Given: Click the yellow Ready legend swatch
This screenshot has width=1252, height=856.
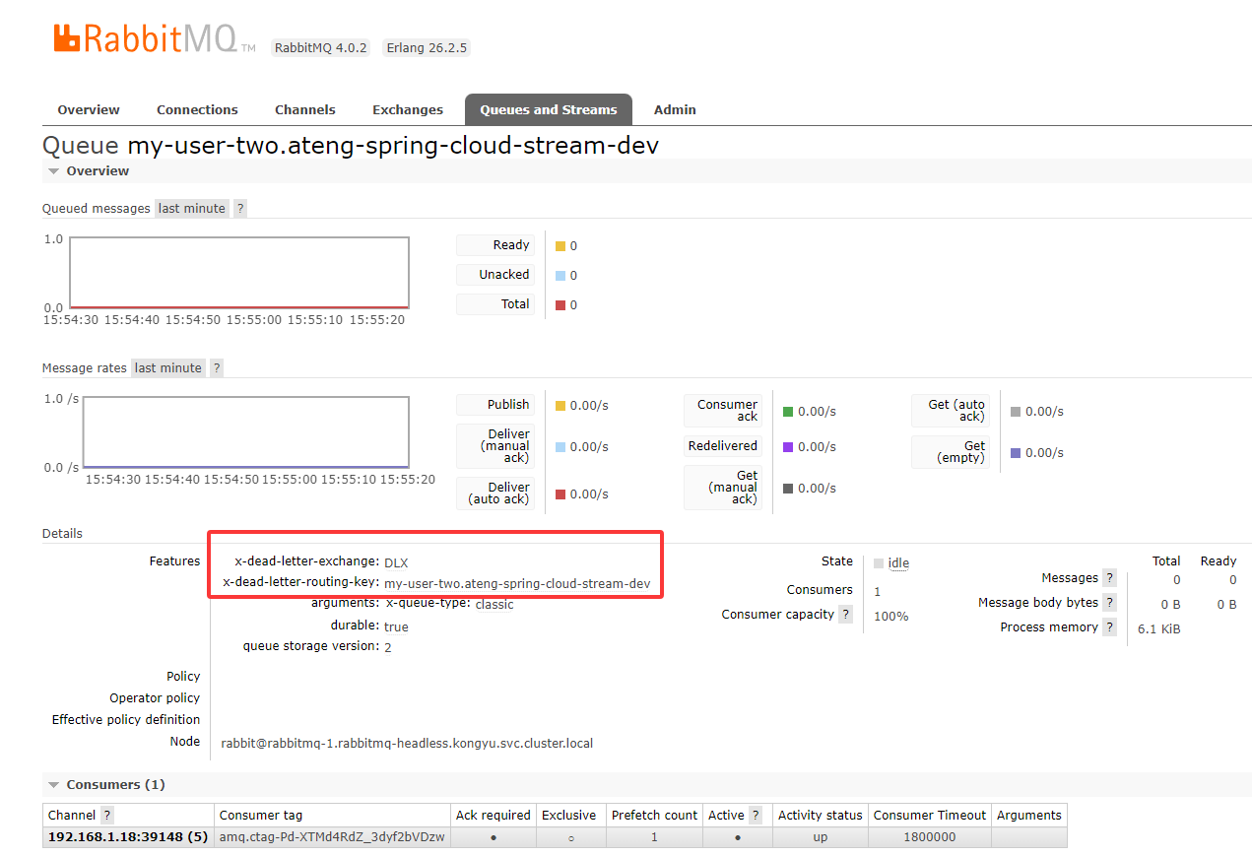Looking at the screenshot, I should point(560,246).
